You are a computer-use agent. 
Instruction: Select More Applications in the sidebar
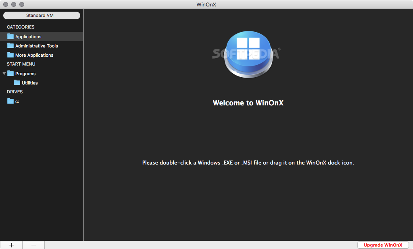34,55
